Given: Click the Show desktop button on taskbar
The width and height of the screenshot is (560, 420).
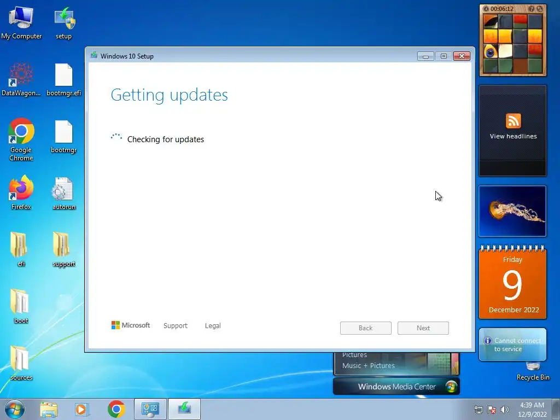Looking at the screenshot, I should pos(556,409).
